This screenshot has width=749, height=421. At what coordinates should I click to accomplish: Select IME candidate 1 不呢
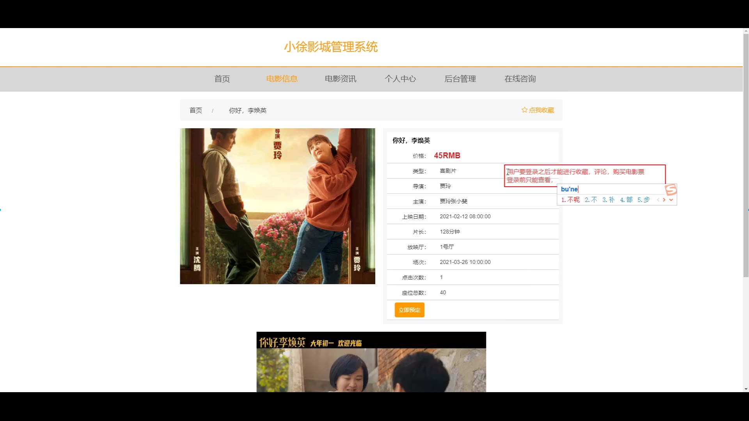[570, 200]
